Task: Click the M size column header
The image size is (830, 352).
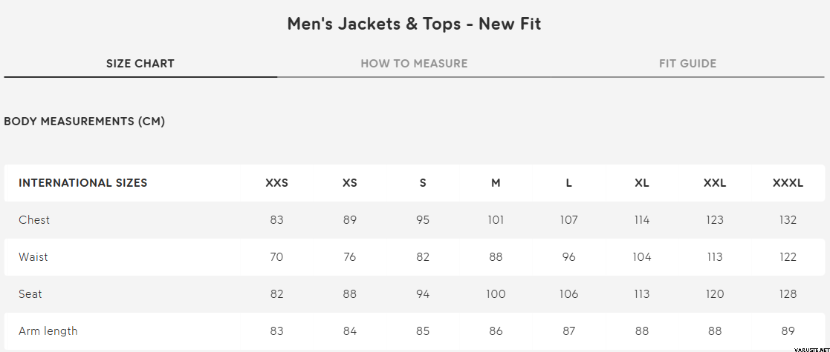Action: 496,183
